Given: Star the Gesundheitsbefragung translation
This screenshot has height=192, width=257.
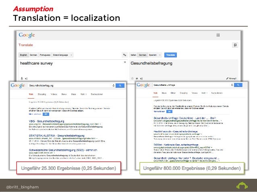Looking at the screenshot, I should point(132,79).
